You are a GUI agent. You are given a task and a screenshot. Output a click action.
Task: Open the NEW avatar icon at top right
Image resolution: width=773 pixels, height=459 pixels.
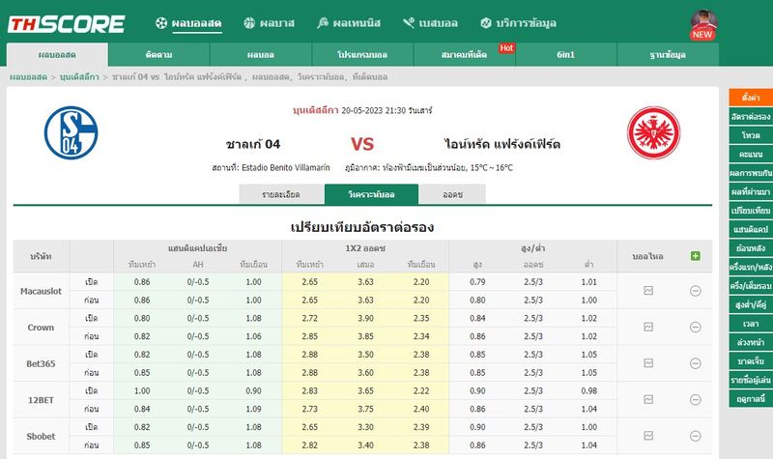coord(702,24)
